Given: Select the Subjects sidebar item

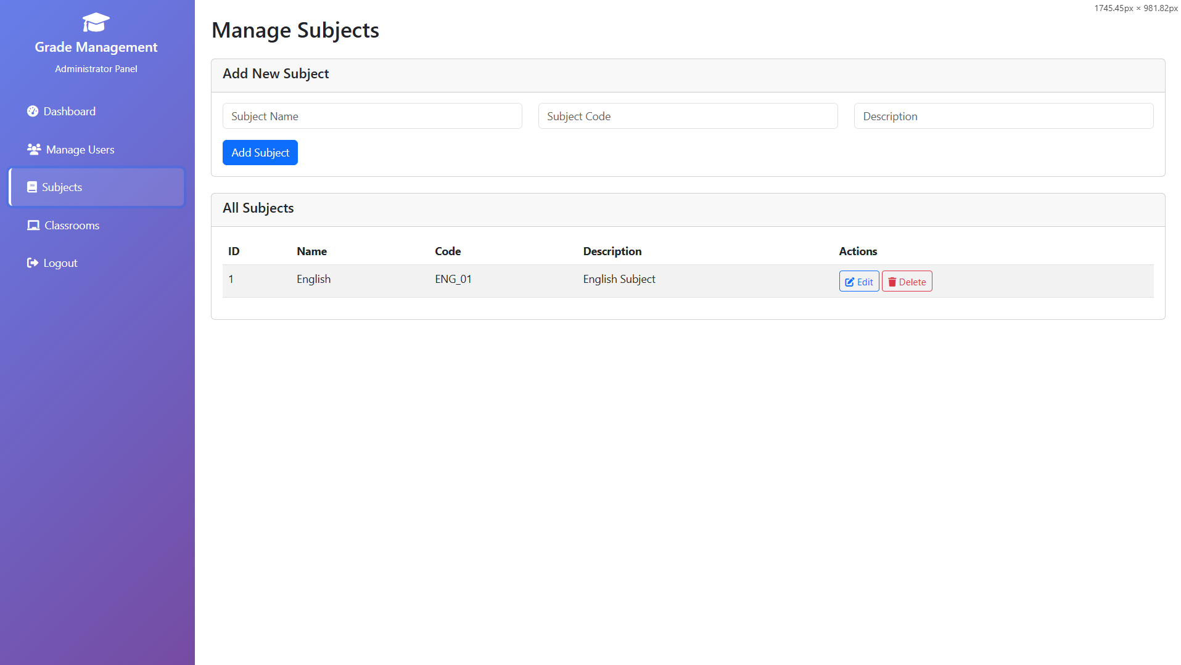Looking at the screenshot, I should tap(62, 187).
